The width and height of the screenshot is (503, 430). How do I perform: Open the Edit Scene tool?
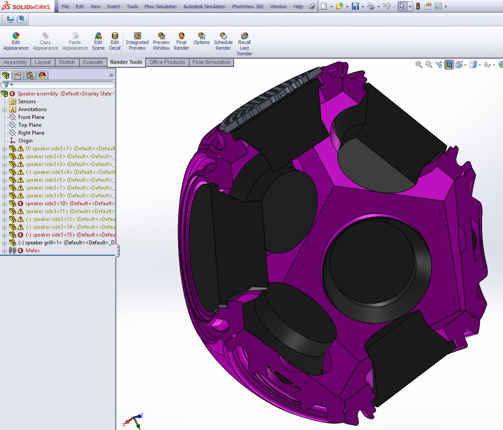pyautogui.click(x=98, y=41)
